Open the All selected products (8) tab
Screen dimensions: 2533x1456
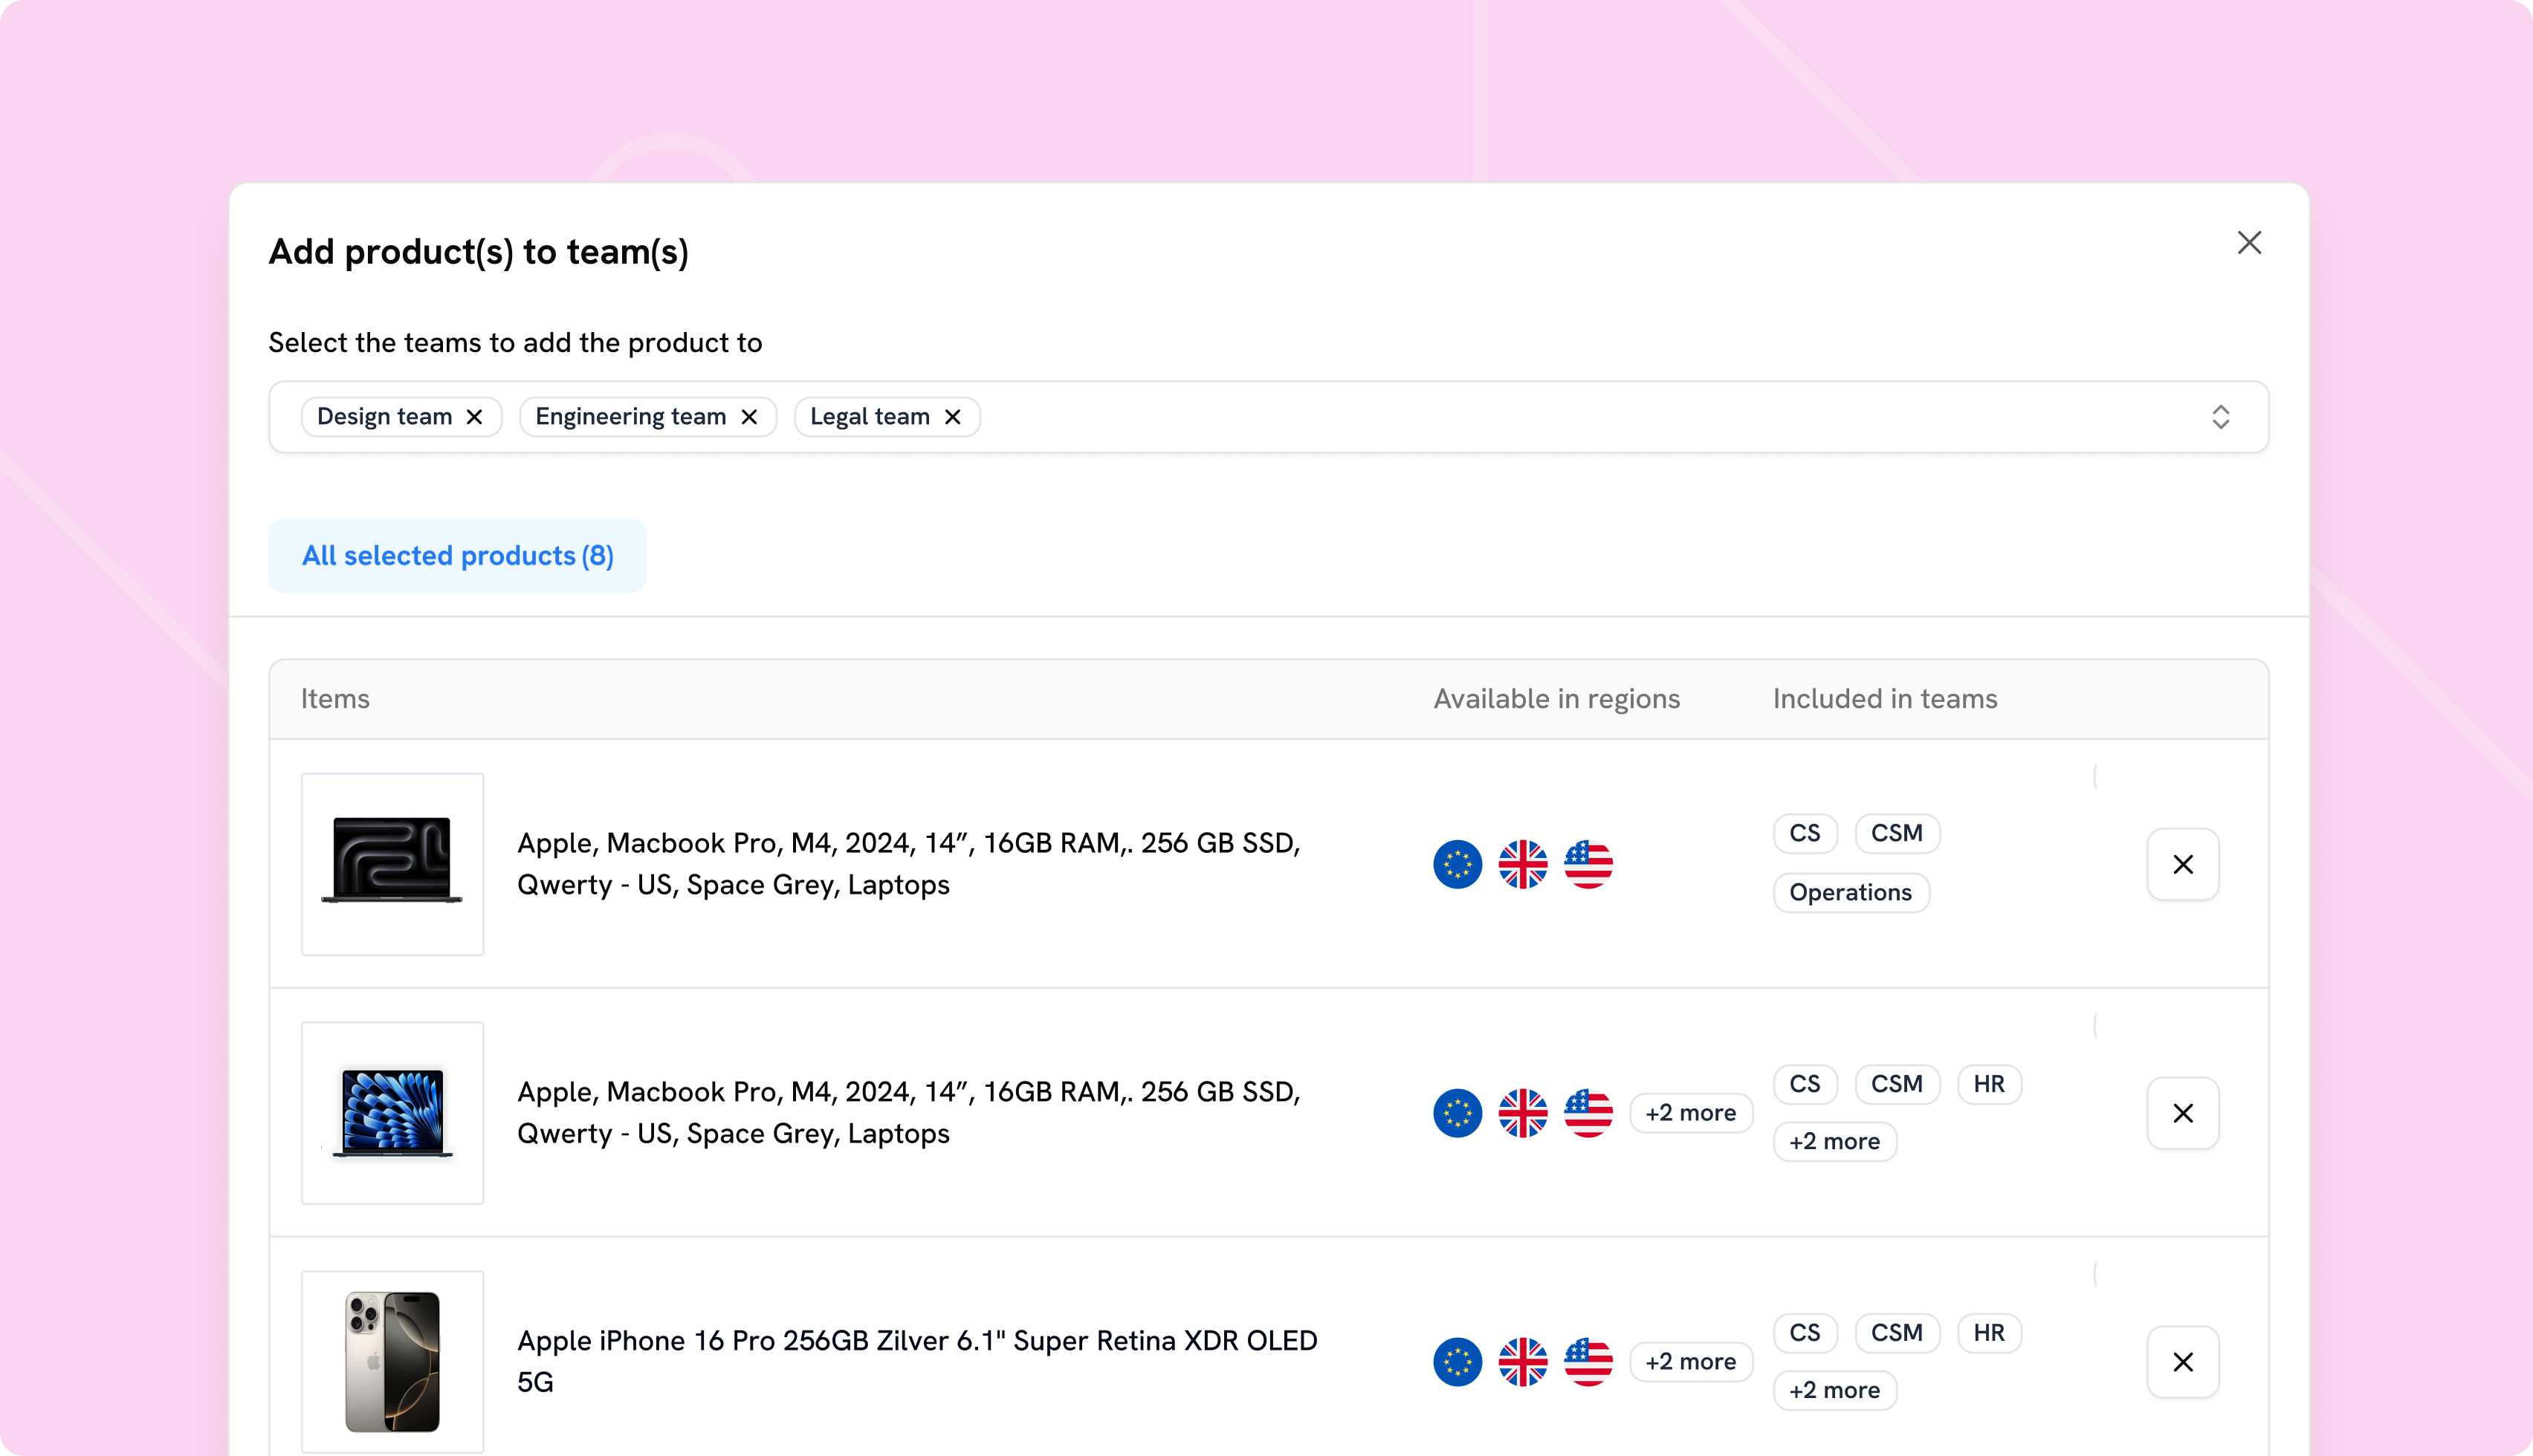click(x=457, y=556)
